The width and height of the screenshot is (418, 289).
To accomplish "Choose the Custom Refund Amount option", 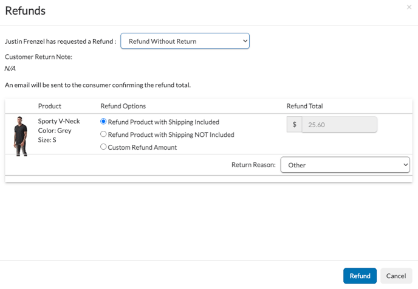I will 103,147.
